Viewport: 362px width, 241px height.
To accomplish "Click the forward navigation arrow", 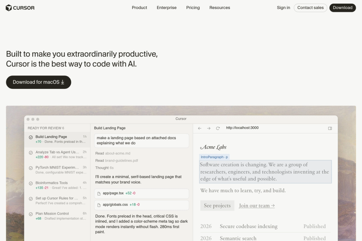I will pyautogui.click(x=209, y=128).
